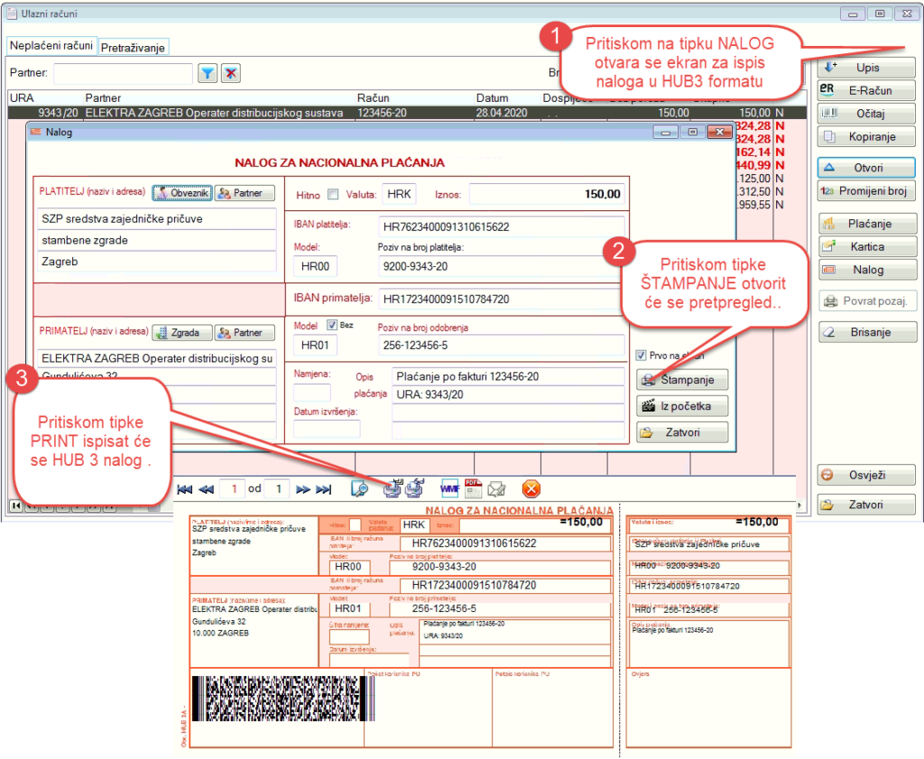The height and width of the screenshot is (759, 924).
Task: Select the ELEKTRA ZAGREB invoice row
Action: pyautogui.click(x=407, y=113)
